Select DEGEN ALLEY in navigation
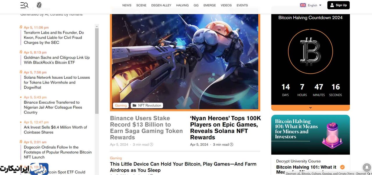The image size is (372, 175). coord(161,5)
